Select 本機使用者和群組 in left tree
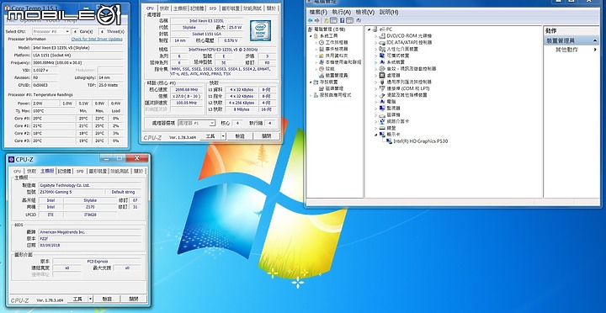Image resolution: width=606 pixels, height=313 pixels. tap(343, 62)
